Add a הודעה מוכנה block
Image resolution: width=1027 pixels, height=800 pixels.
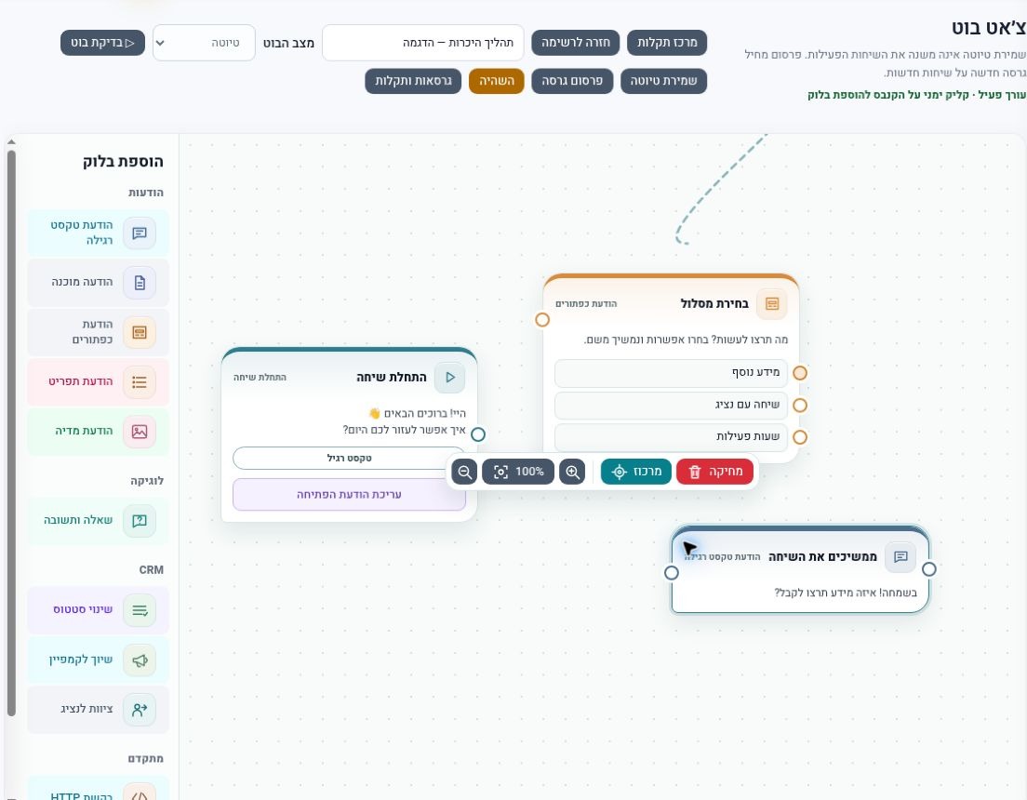pyautogui.click(x=99, y=283)
